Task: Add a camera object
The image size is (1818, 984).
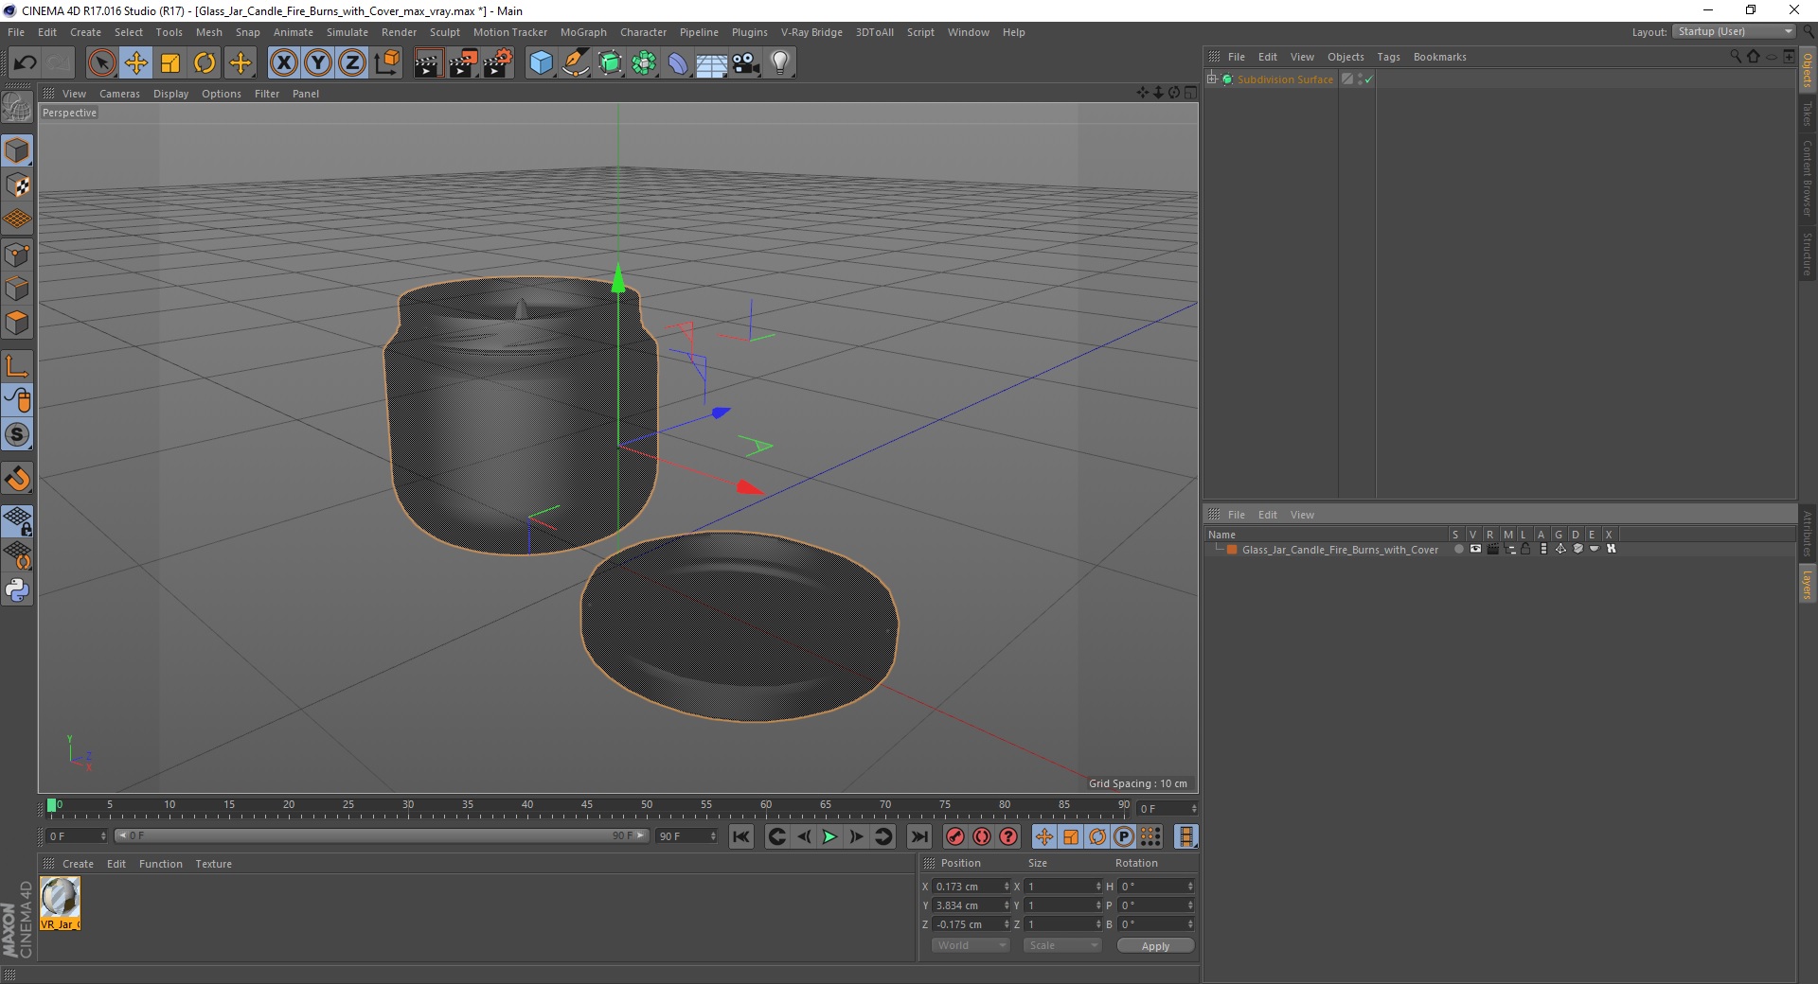Action: 746,63
